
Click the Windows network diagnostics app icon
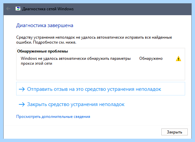pos(18,9)
